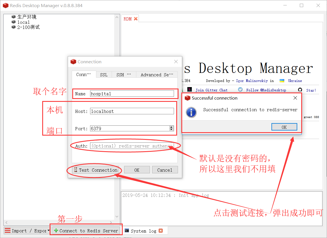
Task: Click the Star! link
Action: click(311, 90)
